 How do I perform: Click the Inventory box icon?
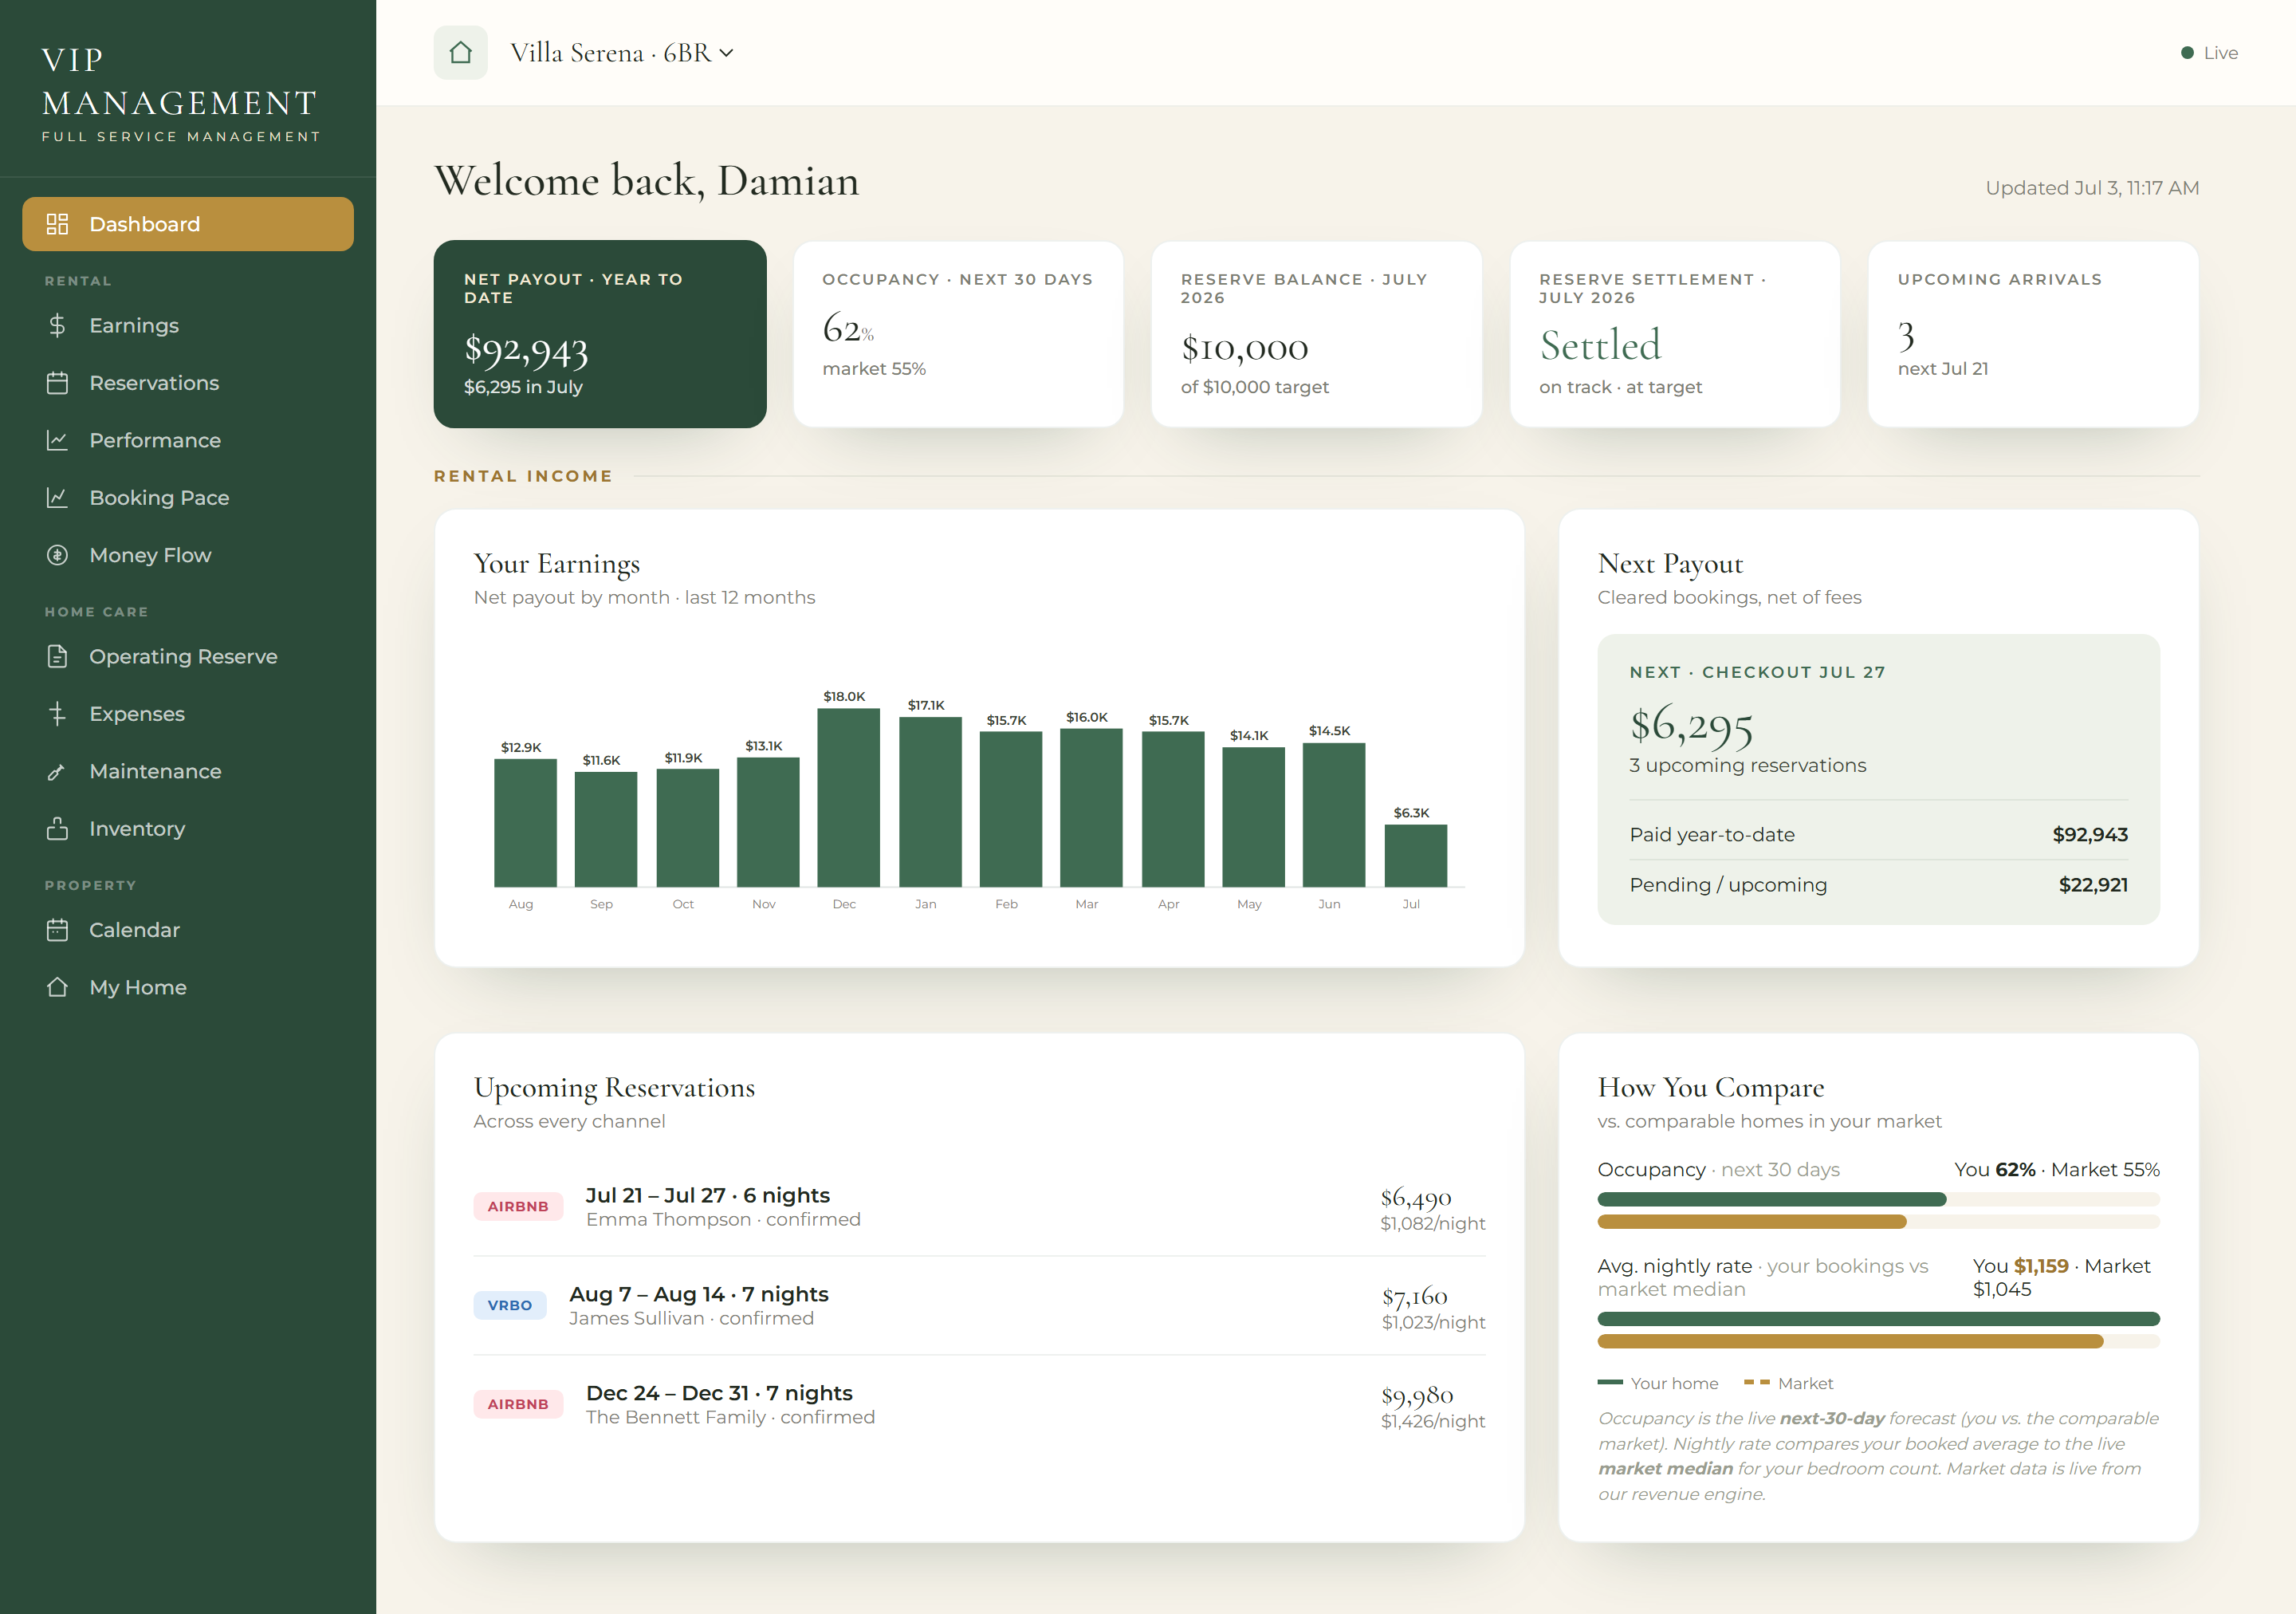click(57, 829)
